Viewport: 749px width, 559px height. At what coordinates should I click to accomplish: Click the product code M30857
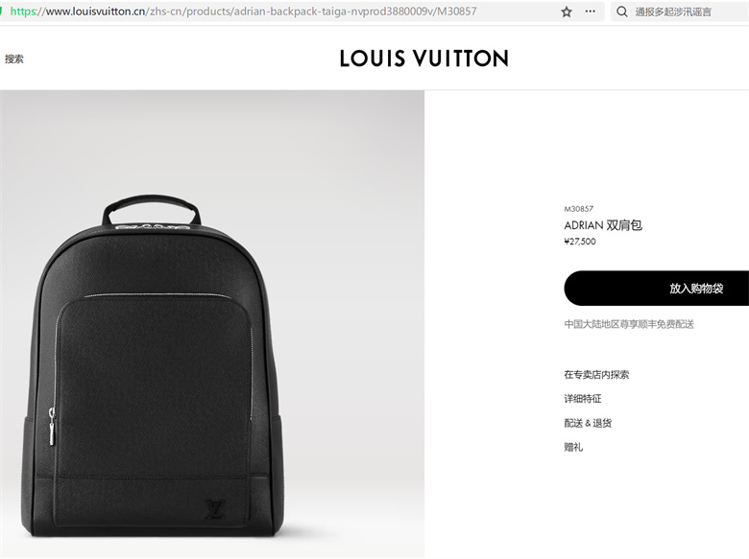578,209
